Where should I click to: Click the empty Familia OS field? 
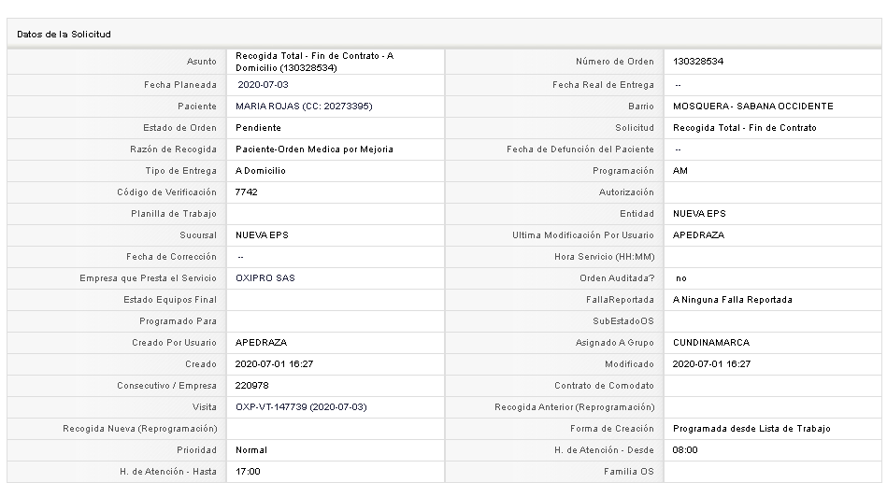coord(773,472)
